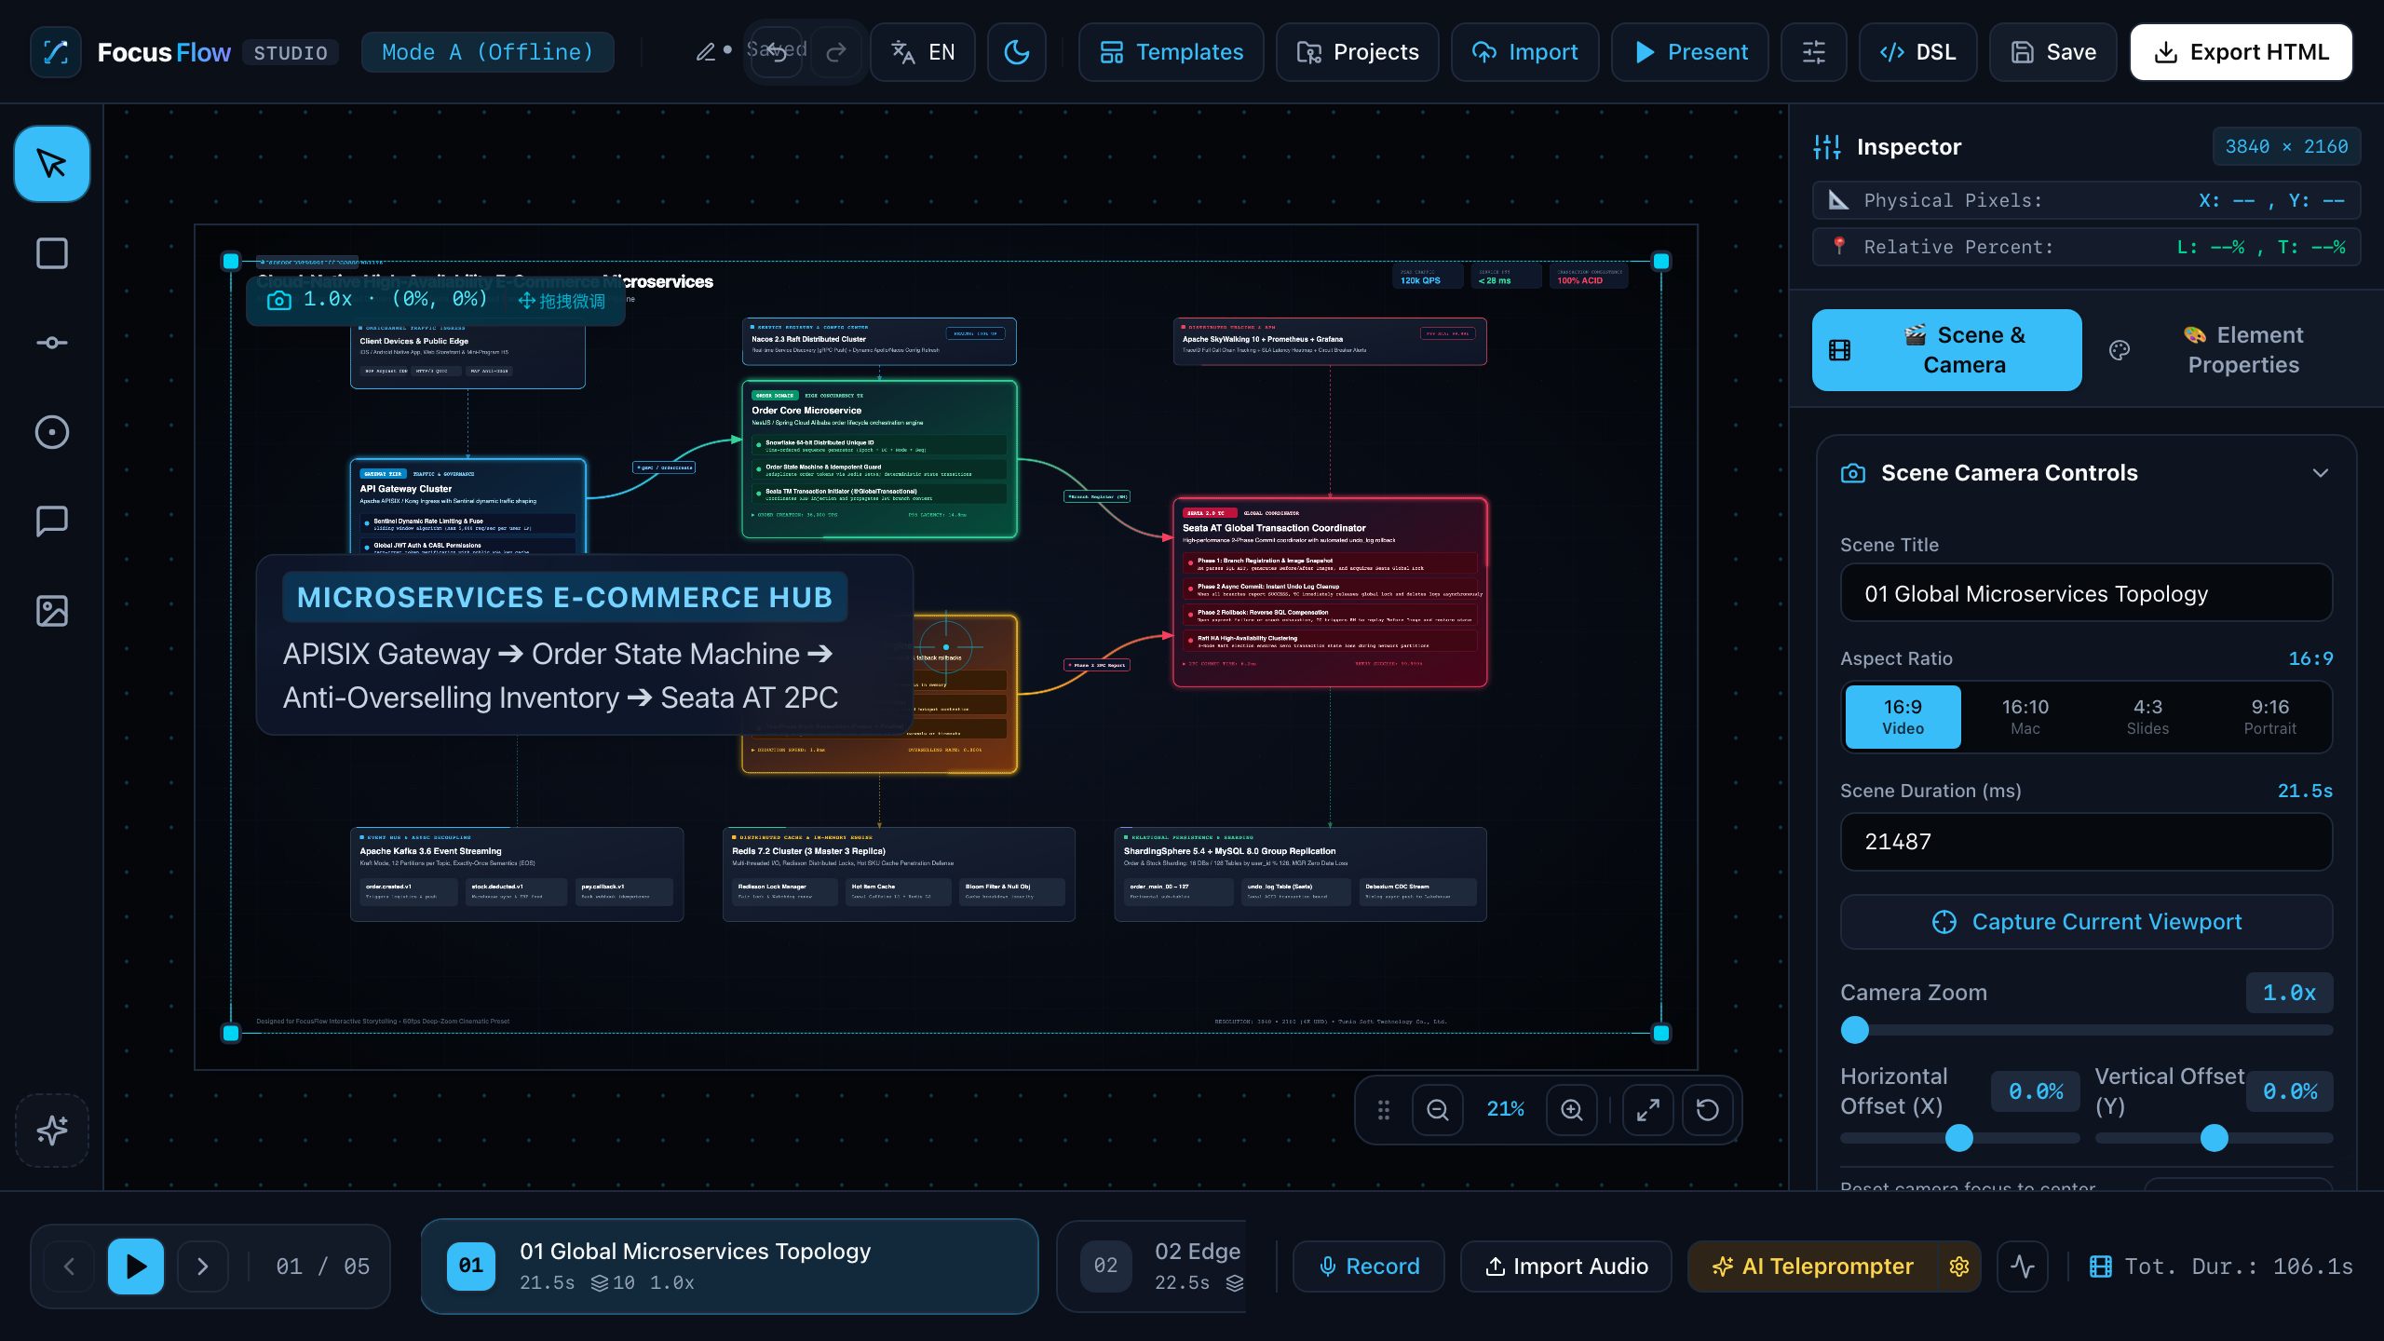Image resolution: width=2384 pixels, height=1341 pixels.
Task: Click the palette icon before Element Properties
Action: click(2120, 350)
